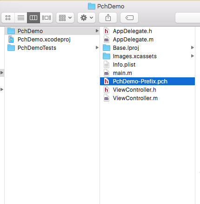200x204 pixels.
Task: Click the AppDelegate.h header icon
Action: [x=107, y=31]
